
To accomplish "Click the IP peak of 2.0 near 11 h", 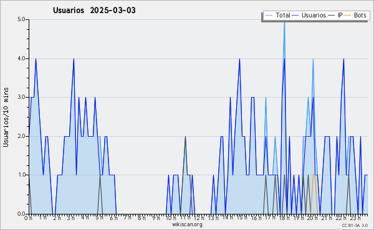I will 185,137.
